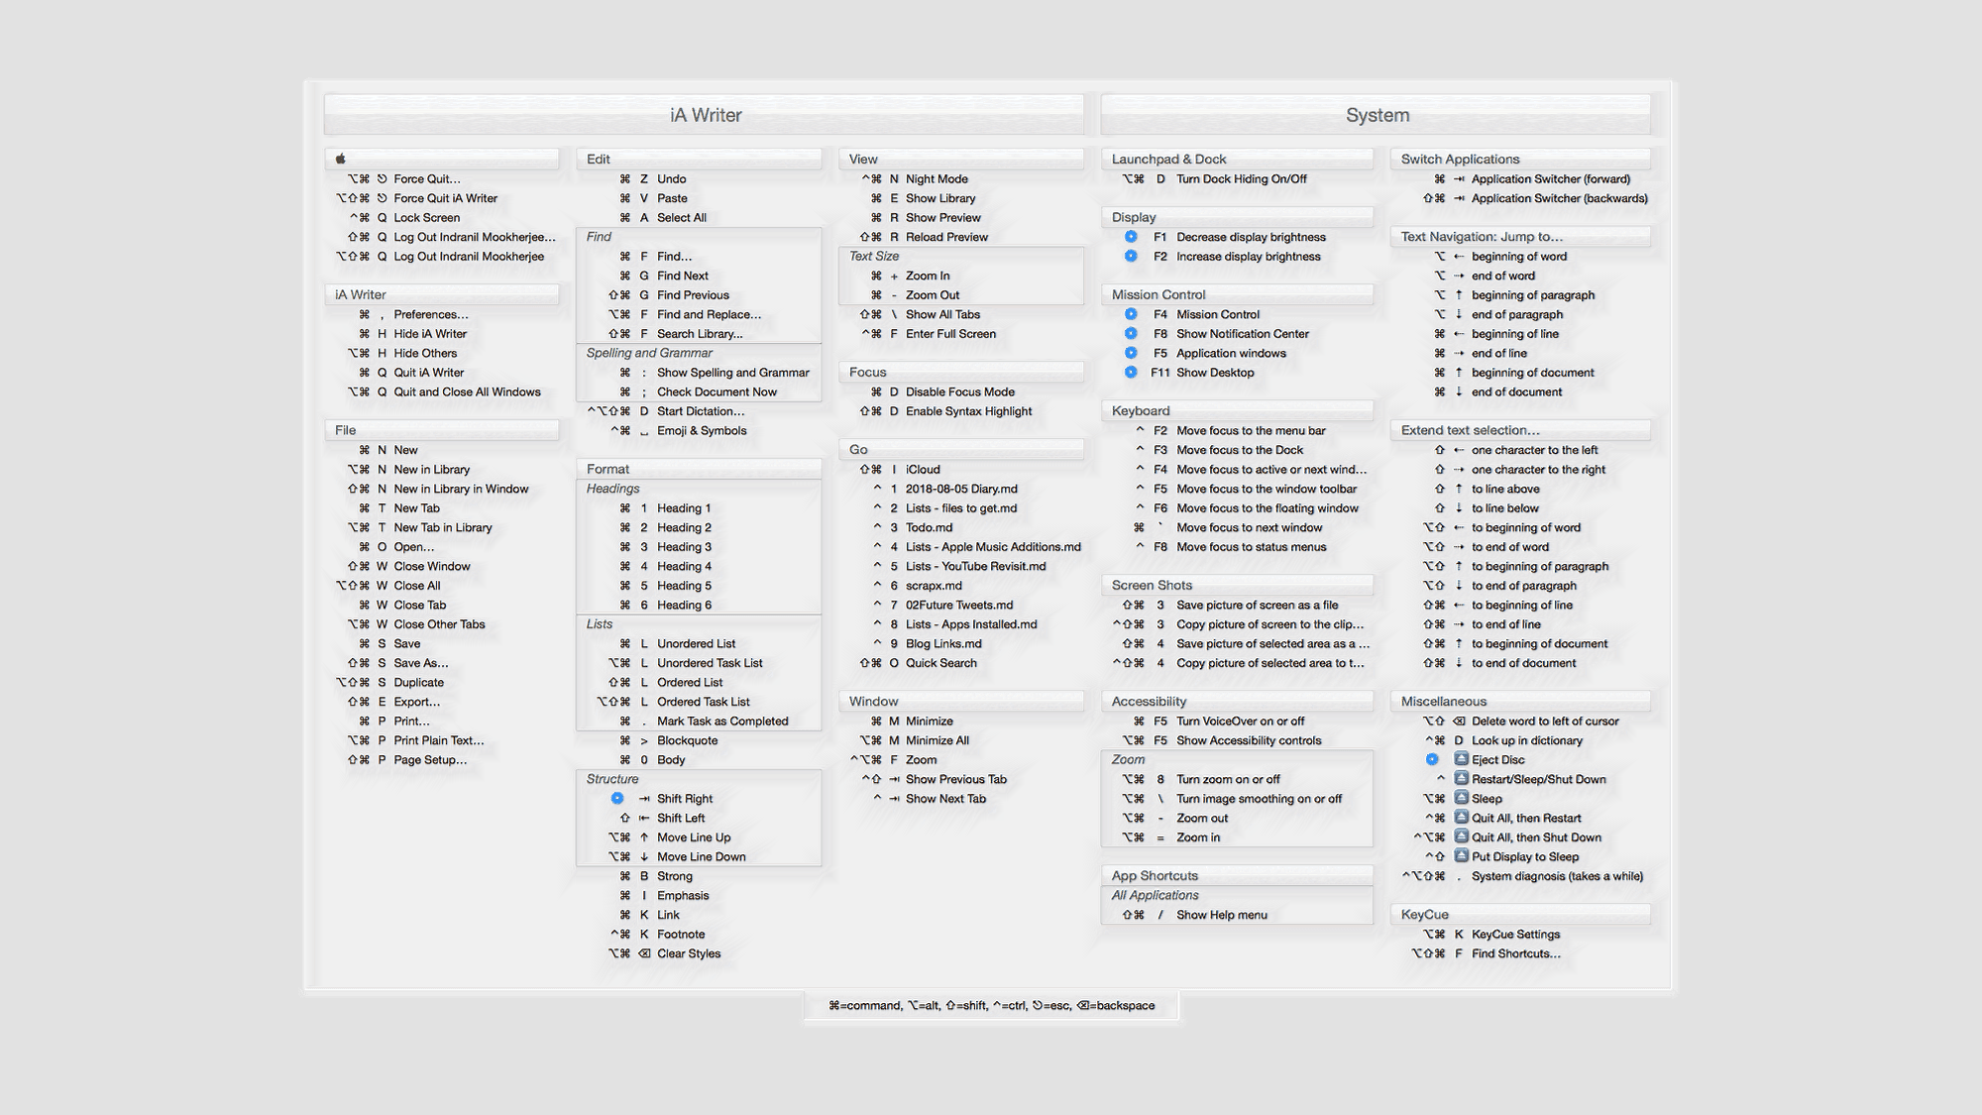This screenshot has height=1115, width=1982.
Task: Click the Apple logo menu header
Action: (442, 159)
